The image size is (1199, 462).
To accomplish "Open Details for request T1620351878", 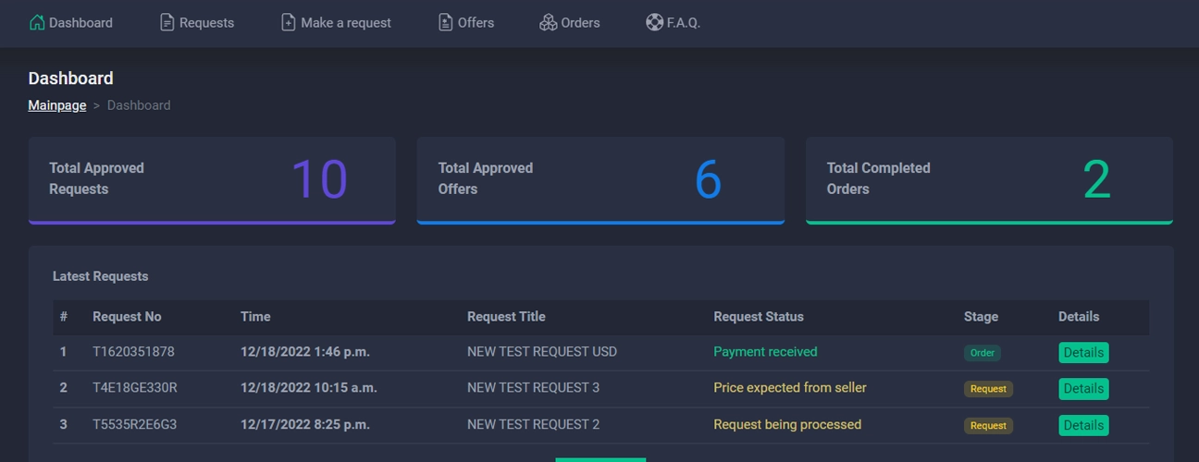I will tap(1083, 352).
